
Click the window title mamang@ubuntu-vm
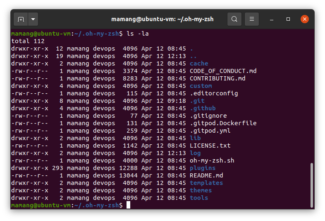[162, 19]
